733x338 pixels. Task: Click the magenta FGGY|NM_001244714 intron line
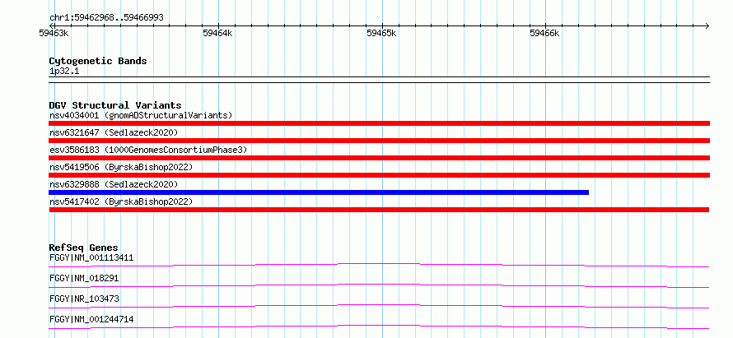pyautogui.click(x=379, y=326)
